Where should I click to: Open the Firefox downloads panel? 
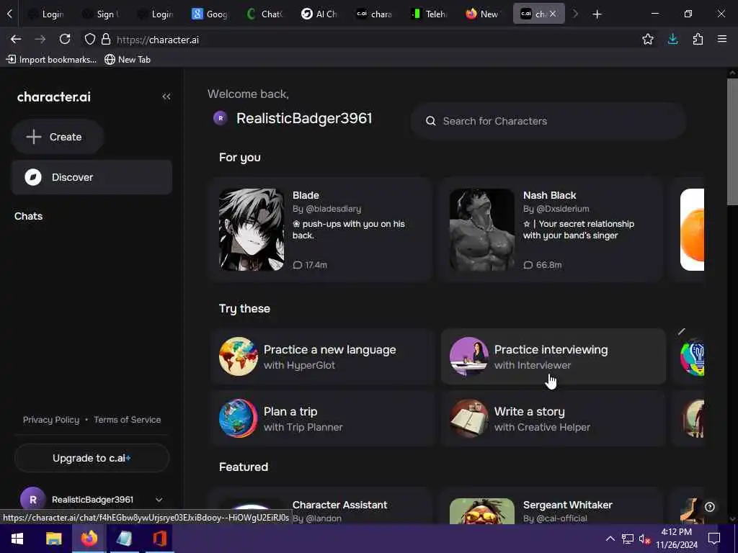(673, 40)
